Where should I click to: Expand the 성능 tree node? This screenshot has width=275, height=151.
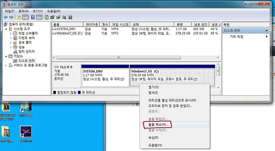tap(11, 47)
